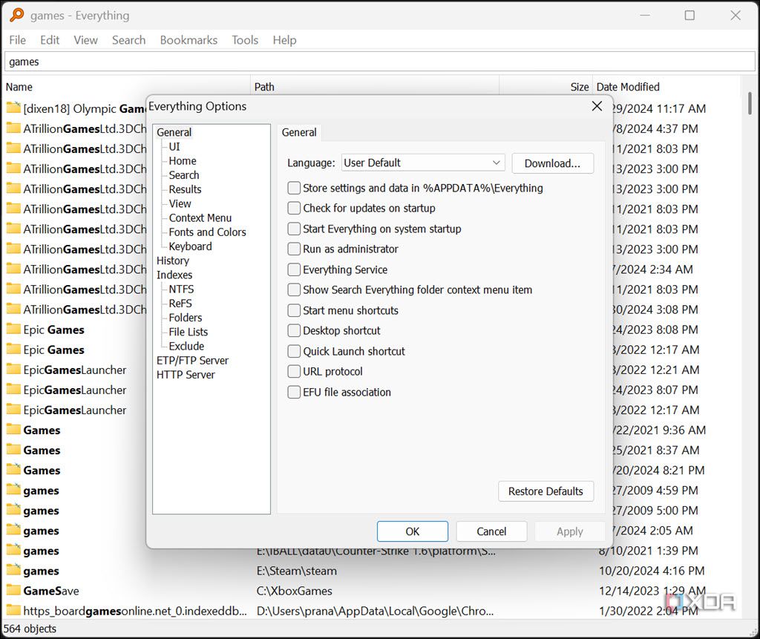Click folder icon of https_boardgamesonline.net row

click(13, 610)
